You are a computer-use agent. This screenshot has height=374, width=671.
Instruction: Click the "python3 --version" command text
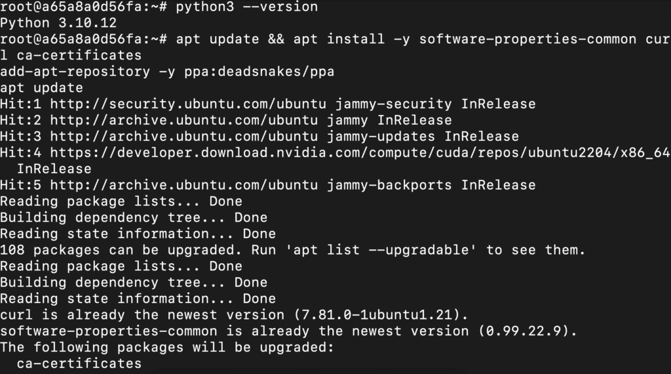(x=246, y=7)
